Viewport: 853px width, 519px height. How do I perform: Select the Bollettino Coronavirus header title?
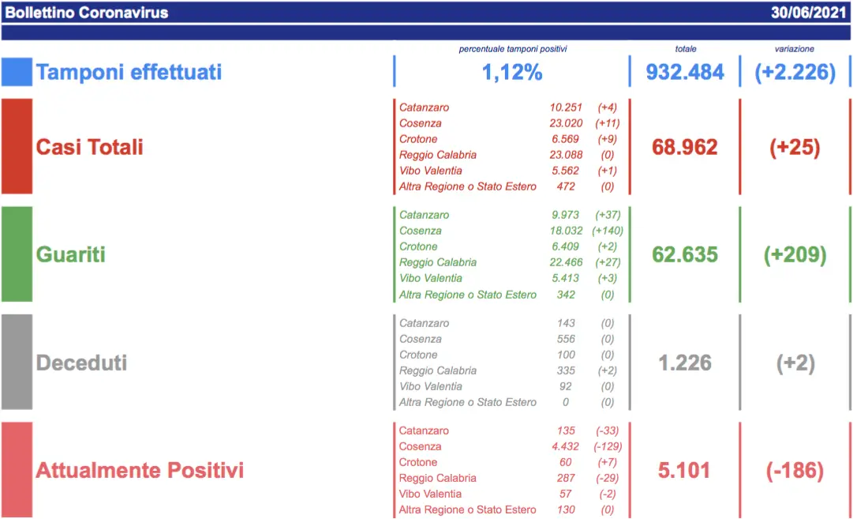pyautogui.click(x=86, y=13)
